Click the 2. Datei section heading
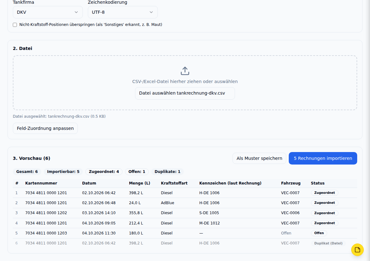 (x=22, y=48)
